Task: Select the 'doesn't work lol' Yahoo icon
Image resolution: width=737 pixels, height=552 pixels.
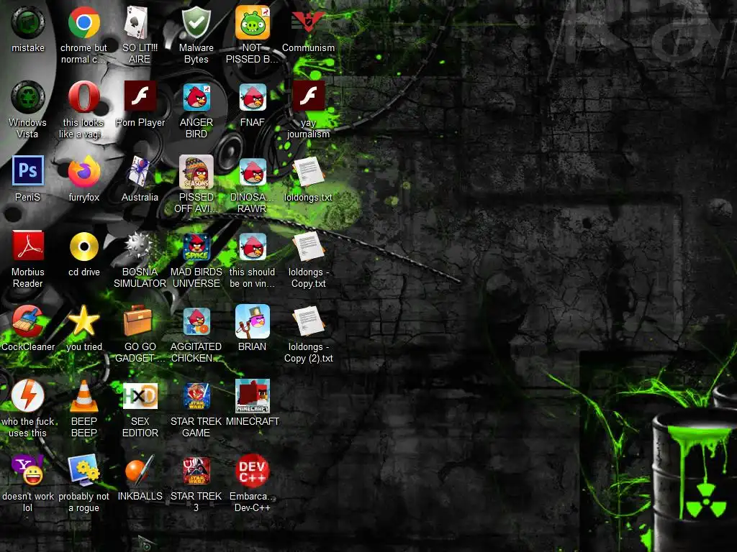Action: (28, 470)
